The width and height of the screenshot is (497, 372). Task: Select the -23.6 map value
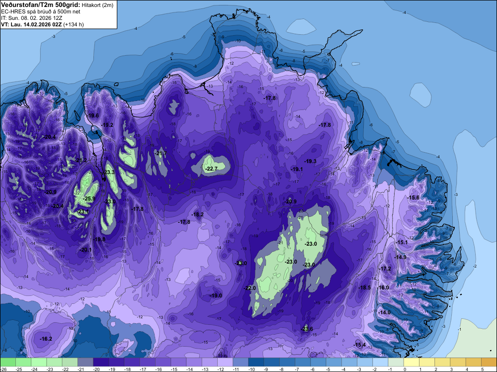(307, 329)
